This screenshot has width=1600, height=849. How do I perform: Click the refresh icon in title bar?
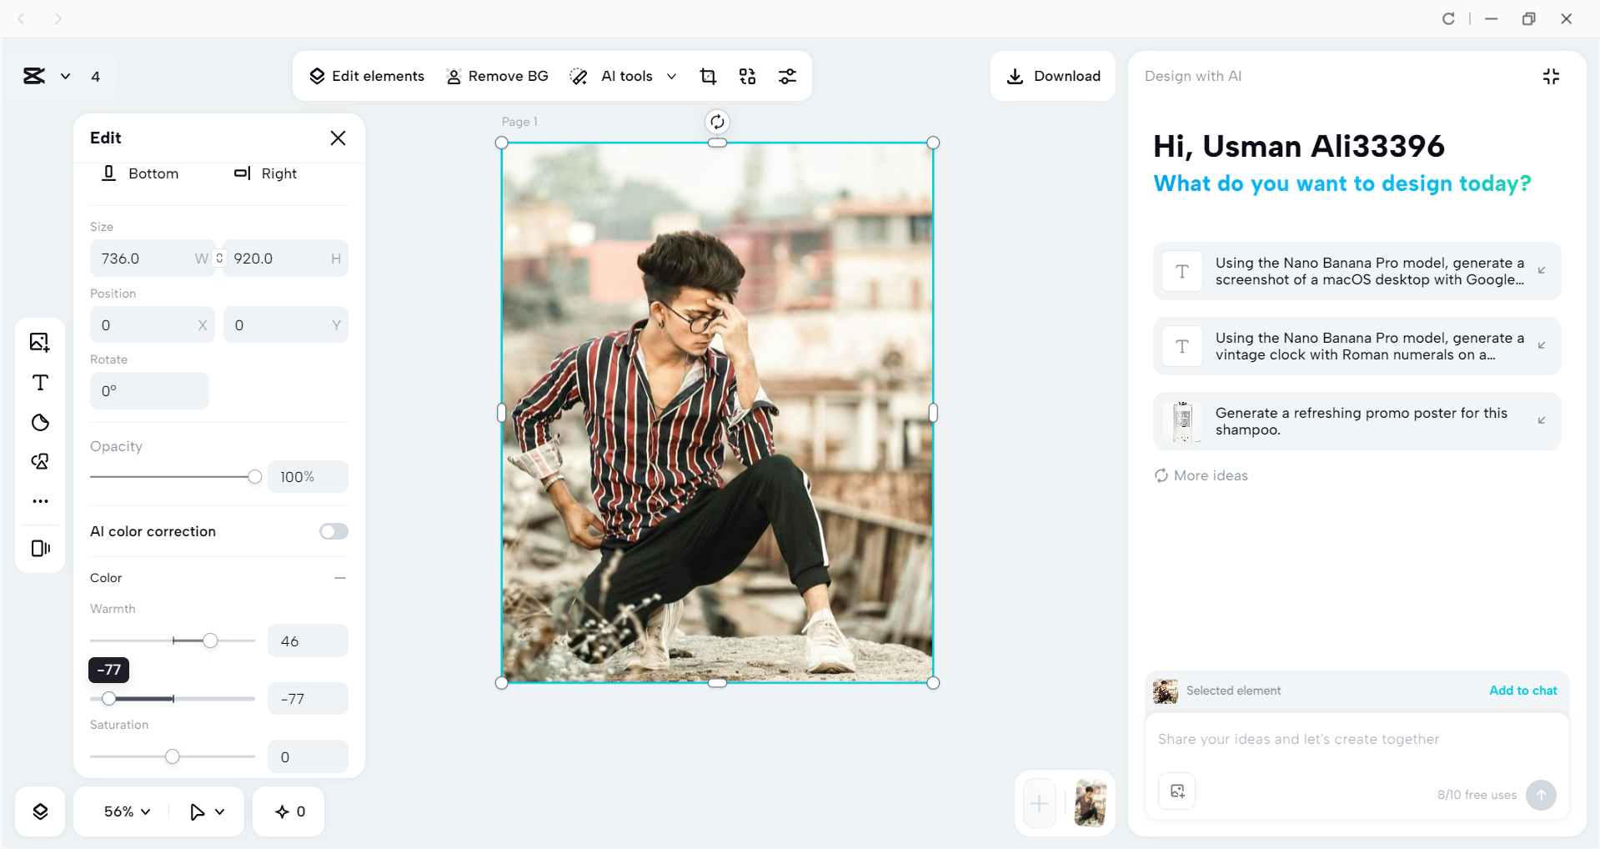pos(1448,18)
